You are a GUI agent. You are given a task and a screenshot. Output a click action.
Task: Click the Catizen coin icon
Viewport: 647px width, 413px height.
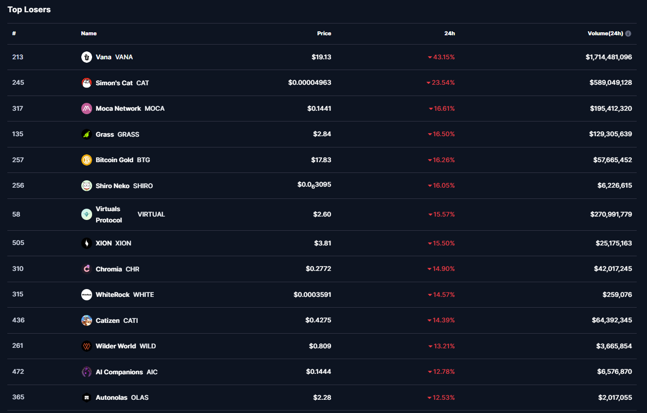coord(86,320)
